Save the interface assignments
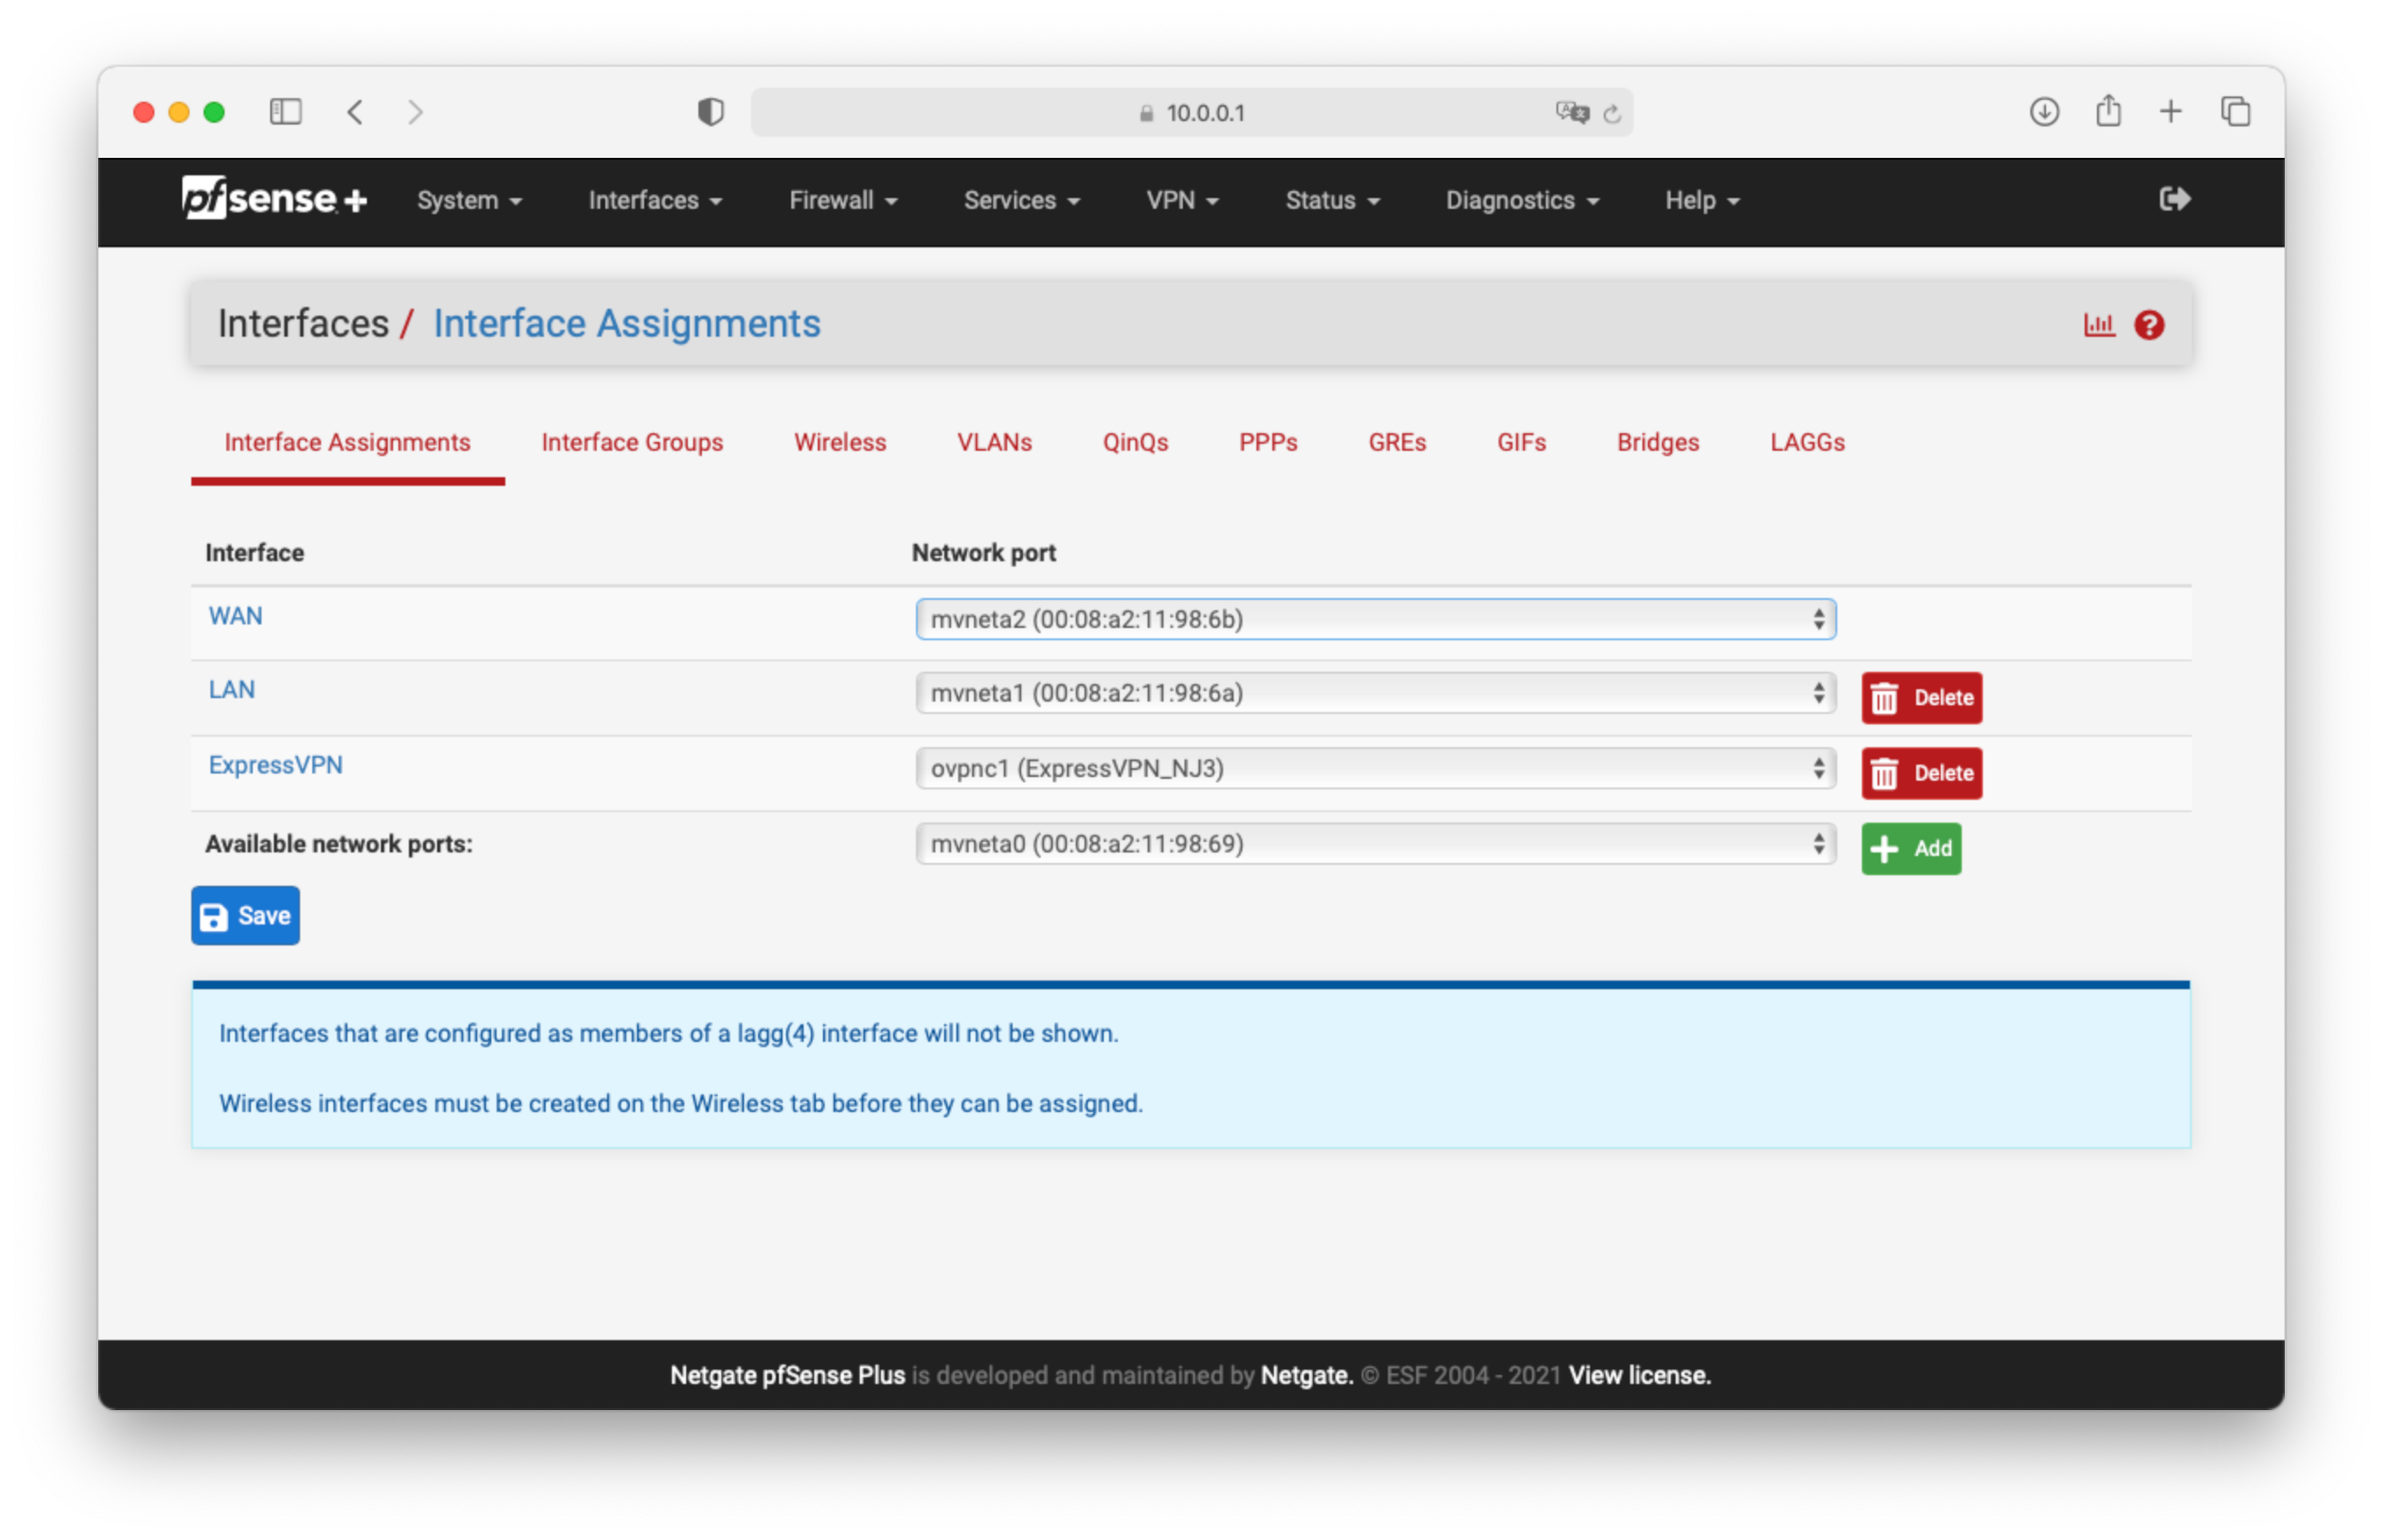The image size is (2383, 1540). 245,915
